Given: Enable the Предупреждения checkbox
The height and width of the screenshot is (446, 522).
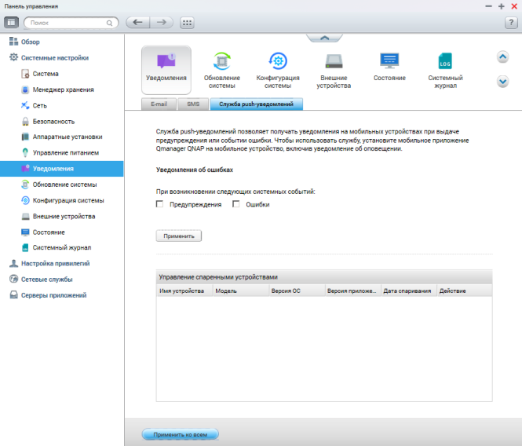Looking at the screenshot, I should [x=160, y=204].
